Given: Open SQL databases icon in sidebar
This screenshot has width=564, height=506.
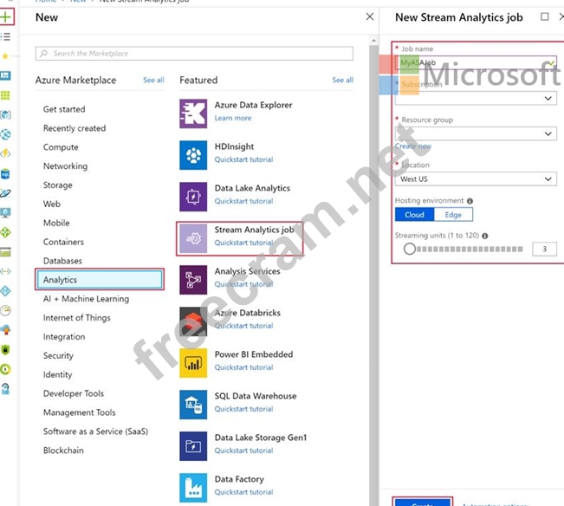Looking at the screenshot, I should click(x=5, y=174).
